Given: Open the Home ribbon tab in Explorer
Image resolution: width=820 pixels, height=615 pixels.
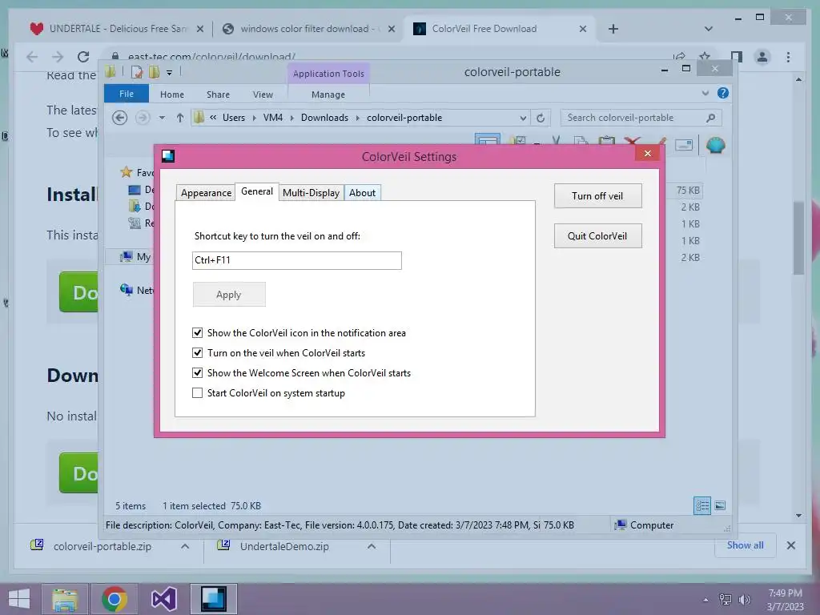Looking at the screenshot, I should [172, 94].
